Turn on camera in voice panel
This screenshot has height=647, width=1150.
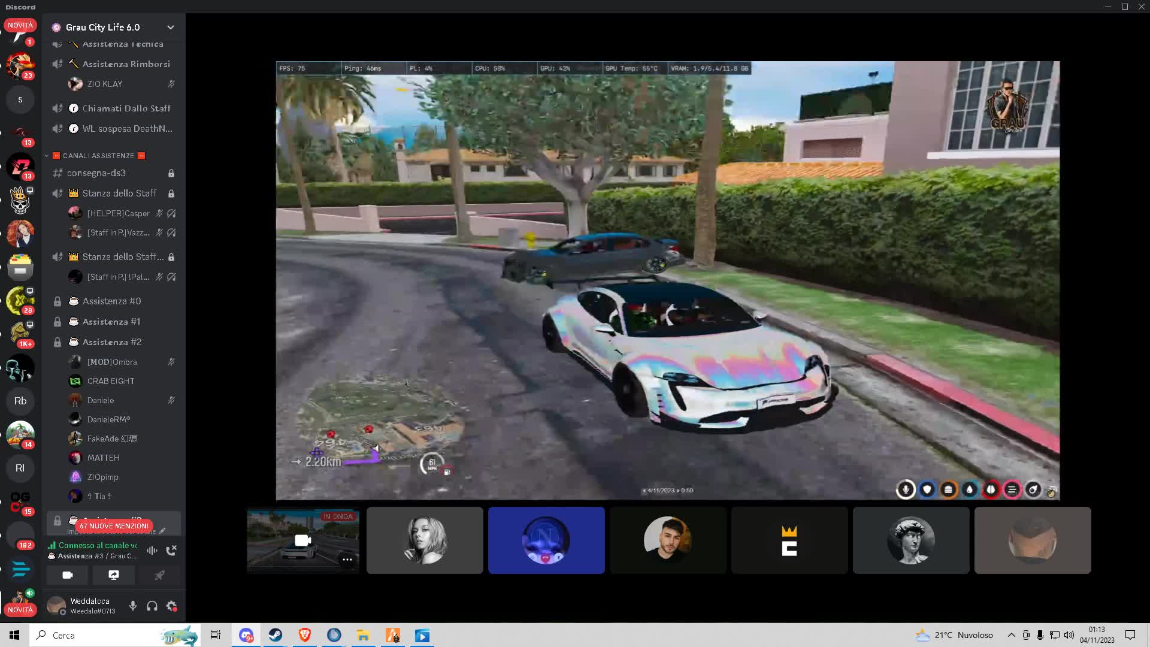(68, 575)
